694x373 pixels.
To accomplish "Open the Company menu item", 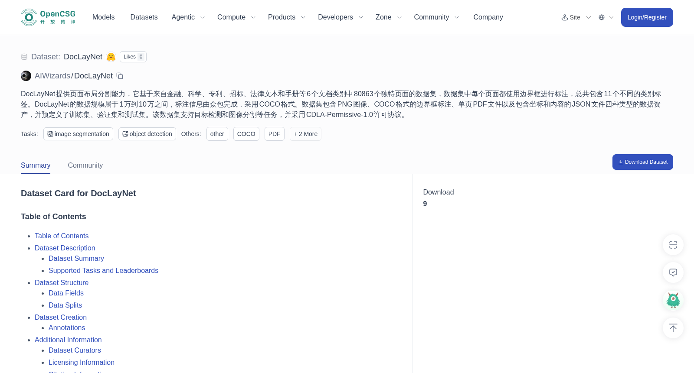I will coord(488,17).
